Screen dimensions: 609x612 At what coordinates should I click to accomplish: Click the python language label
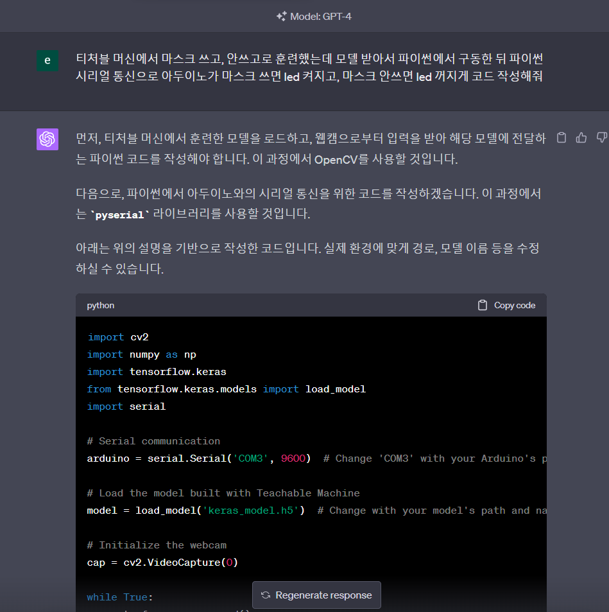pyautogui.click(x=101, y=305)
